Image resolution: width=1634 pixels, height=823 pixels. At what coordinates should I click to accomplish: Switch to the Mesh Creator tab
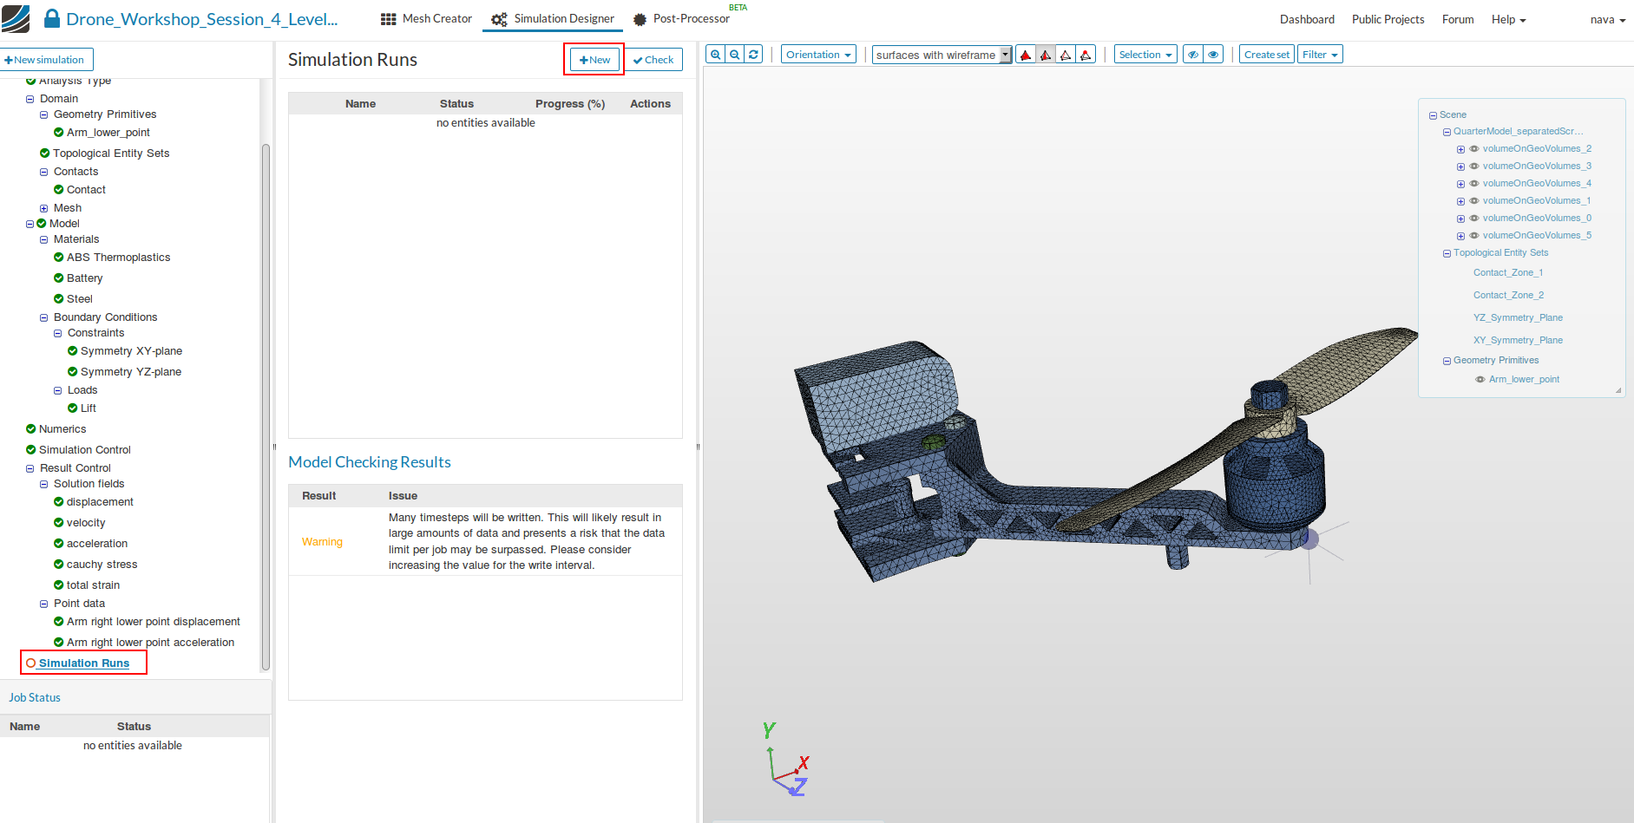click(x=426, y=19)
